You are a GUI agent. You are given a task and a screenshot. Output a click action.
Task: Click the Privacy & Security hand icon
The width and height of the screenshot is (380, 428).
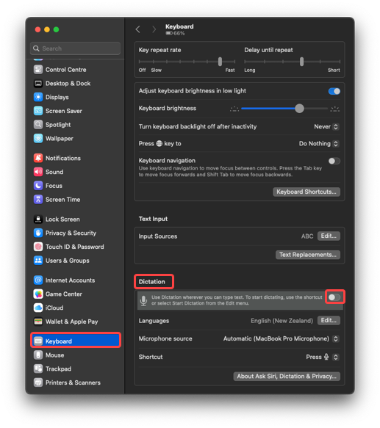[x=38, y=233]
